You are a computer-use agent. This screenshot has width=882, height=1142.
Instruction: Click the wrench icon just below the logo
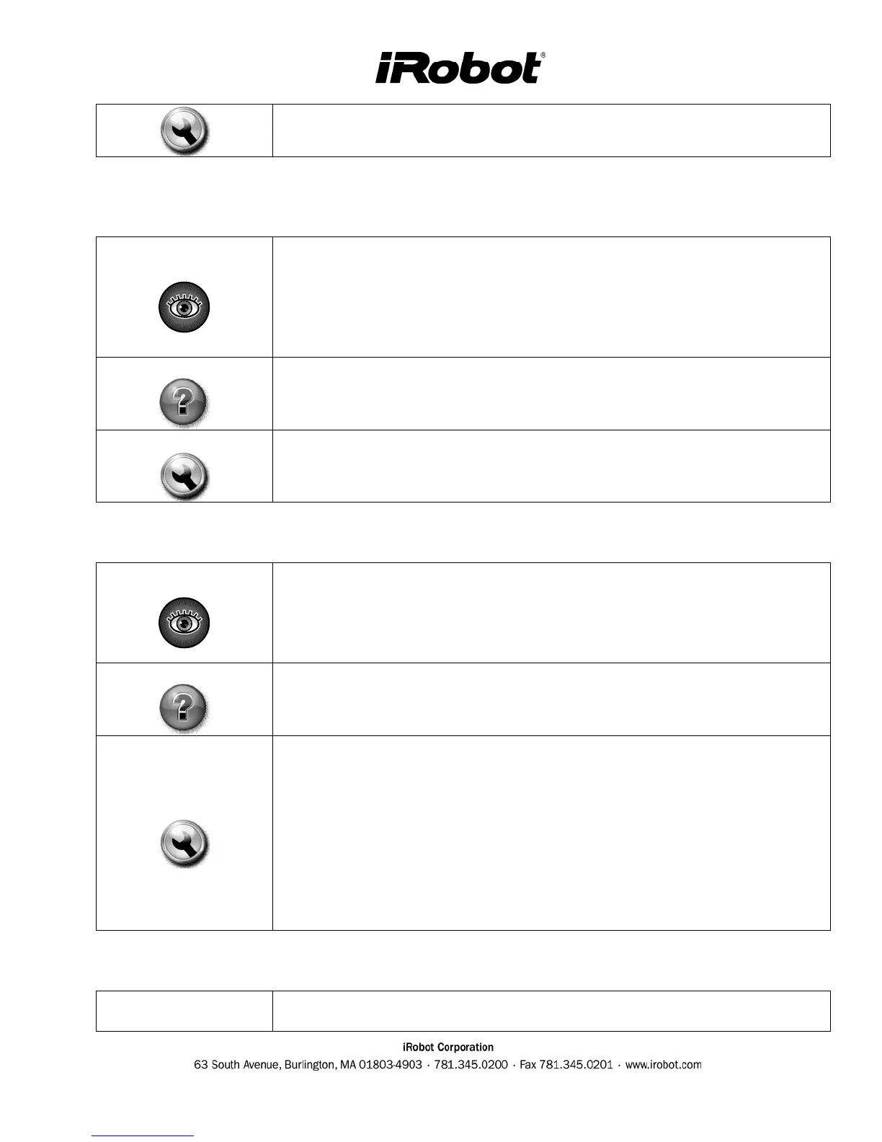(184, 131)
